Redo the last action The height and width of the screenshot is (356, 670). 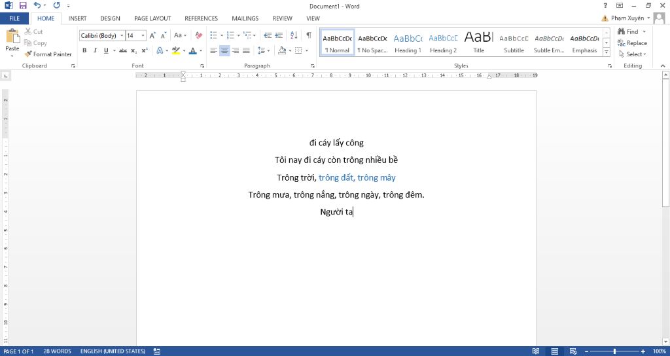(x=56, y=5)
